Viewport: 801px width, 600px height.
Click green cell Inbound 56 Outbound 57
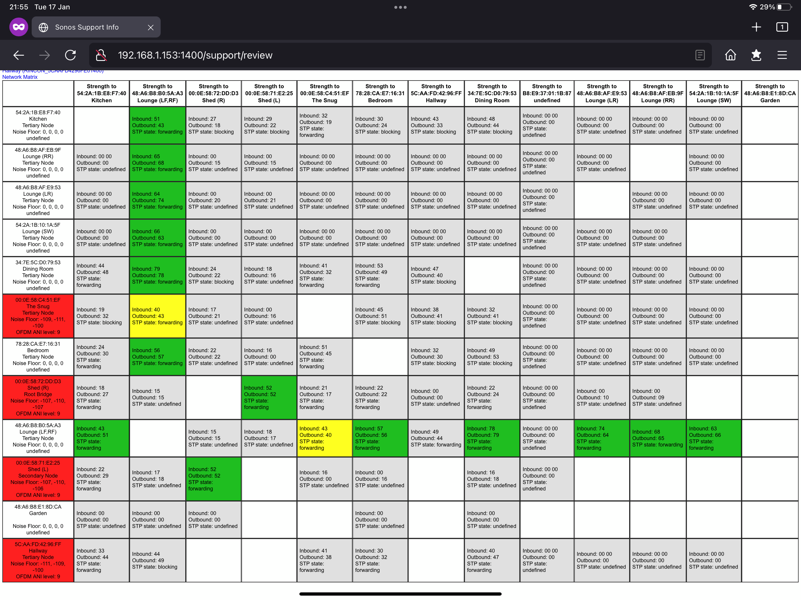157,357
